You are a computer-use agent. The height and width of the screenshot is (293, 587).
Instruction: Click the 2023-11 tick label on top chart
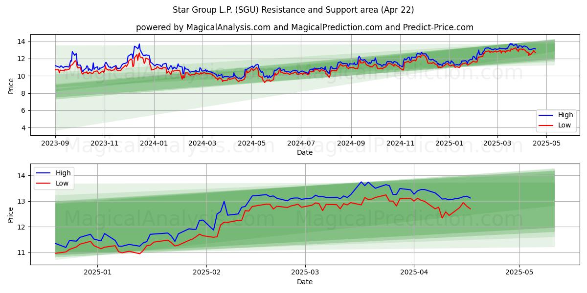pyautogui.click(x=105, y=144)
